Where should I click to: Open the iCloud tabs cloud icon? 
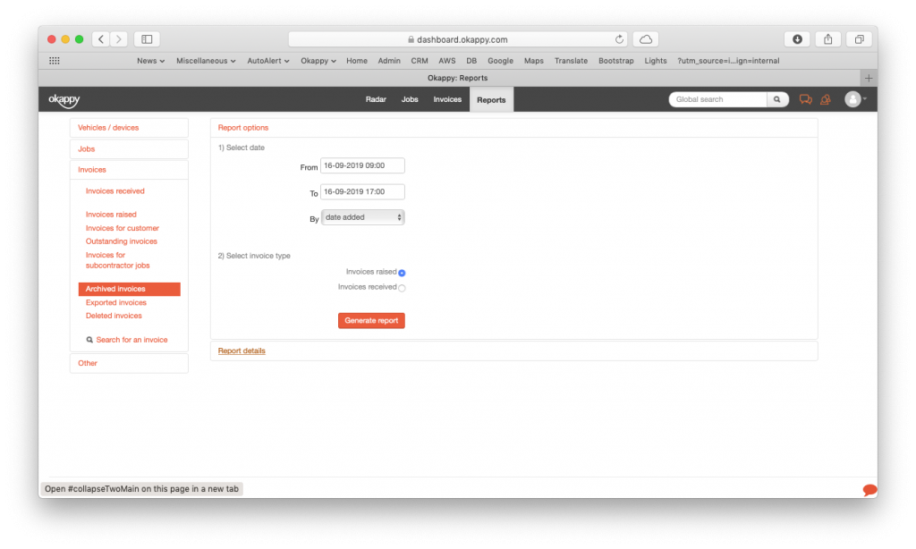646,39
